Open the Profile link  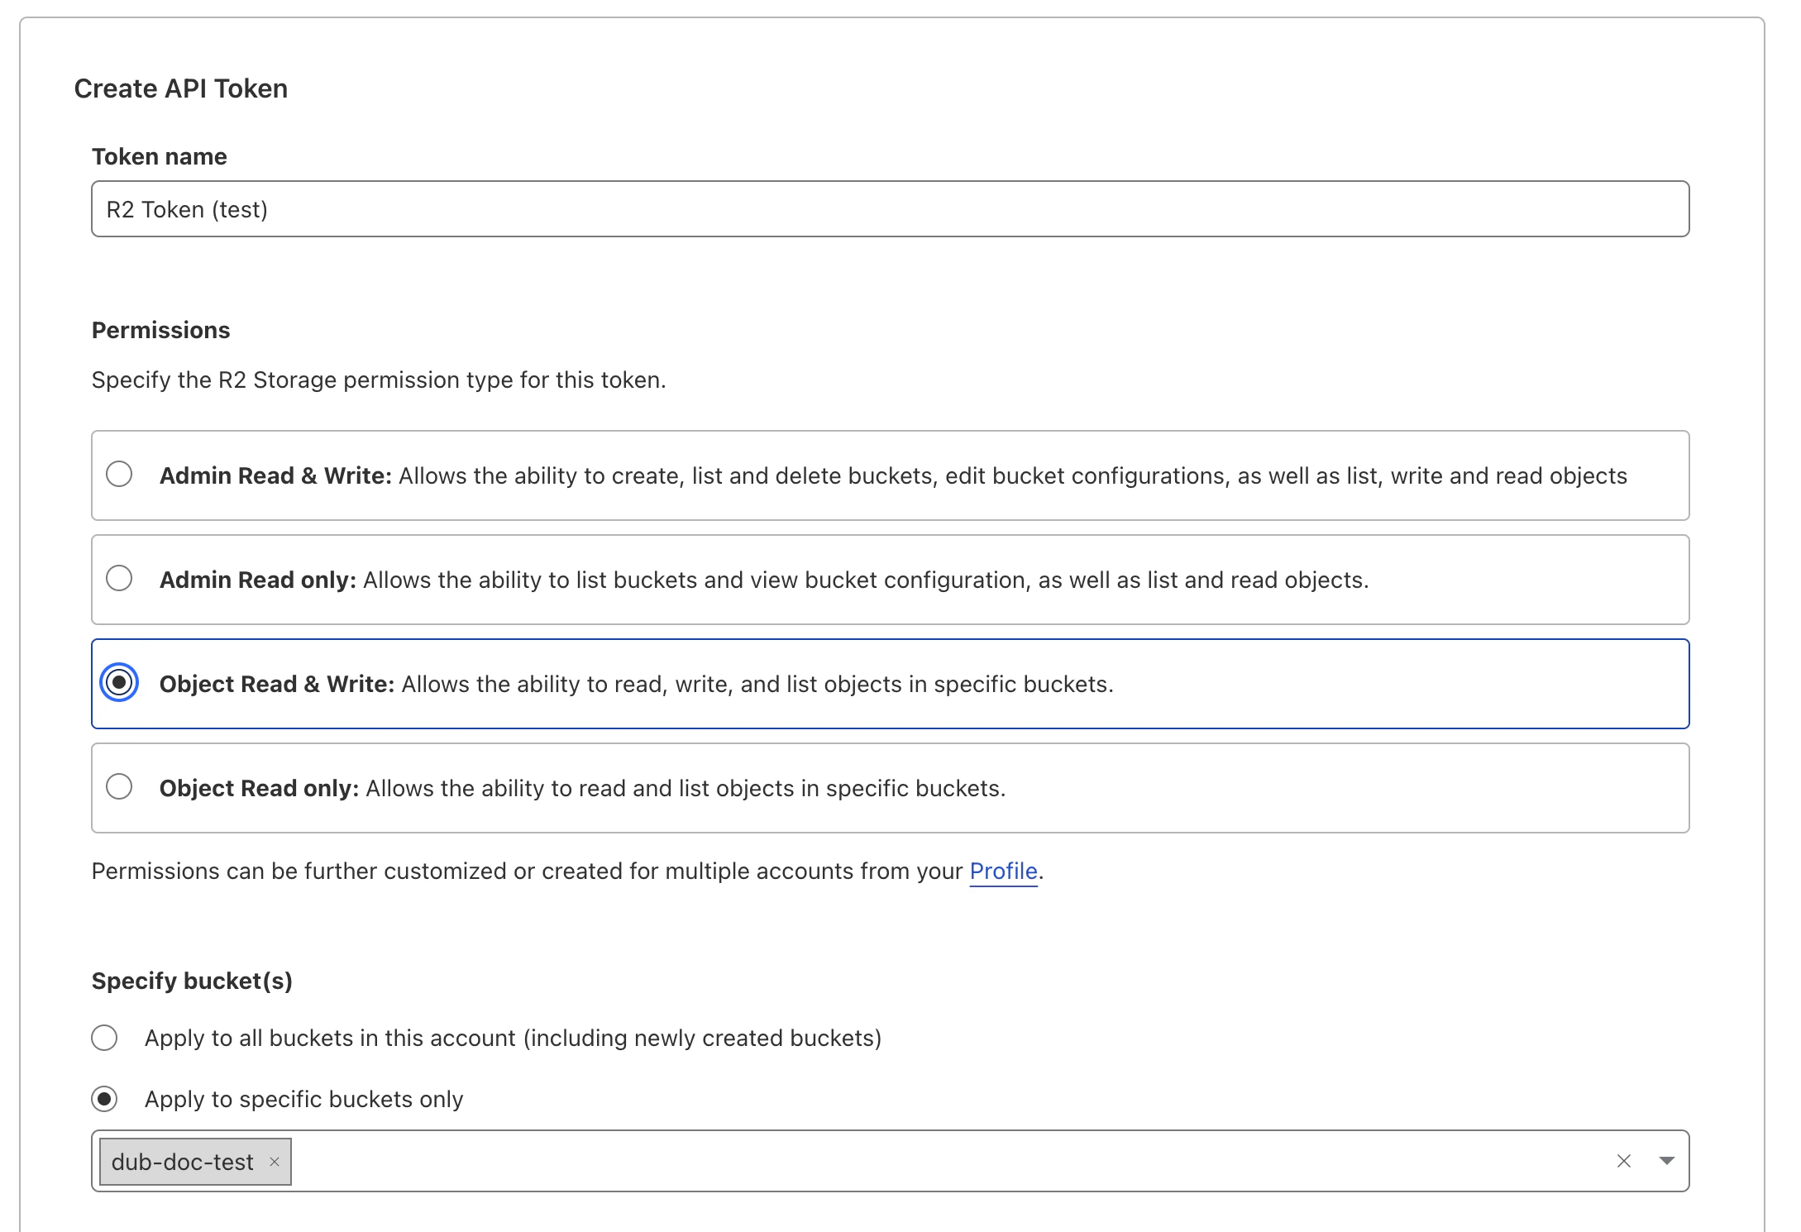[x=1002, y=871]
